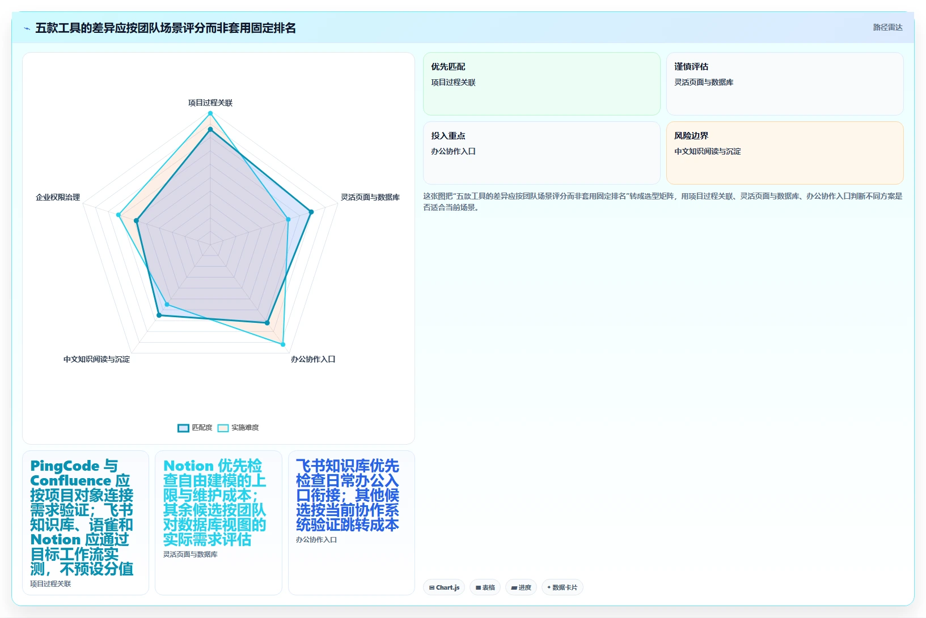
Task: Open the 谨慎评估 card
Action: pos(785,84)
